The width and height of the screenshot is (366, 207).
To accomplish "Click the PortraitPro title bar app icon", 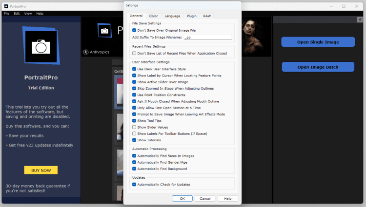I will pos(6,6).
